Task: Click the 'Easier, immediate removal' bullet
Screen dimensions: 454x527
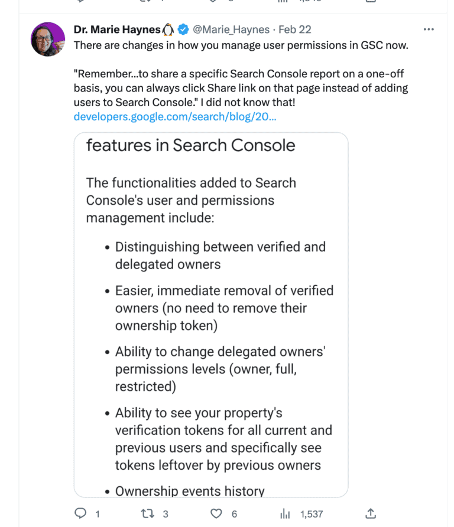Action: (x=223, y=307)
